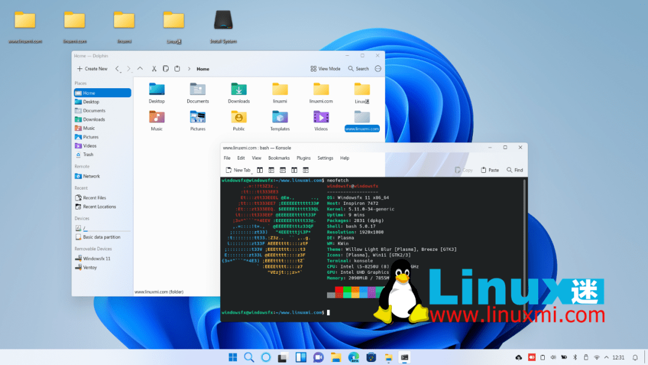The width and height of the screenshot is (648, 365).
Task: Click first split-view icon after New Tab
Action: pyautogui.click(x=260, y=170)
